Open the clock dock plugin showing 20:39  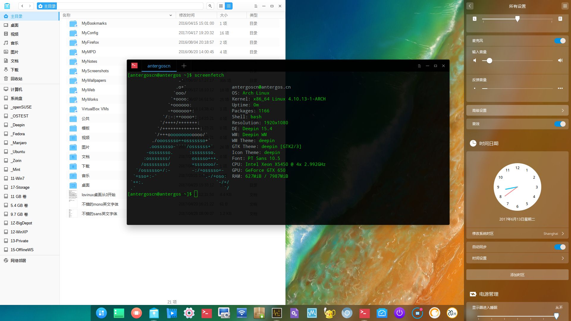click(x=452, y=313)
